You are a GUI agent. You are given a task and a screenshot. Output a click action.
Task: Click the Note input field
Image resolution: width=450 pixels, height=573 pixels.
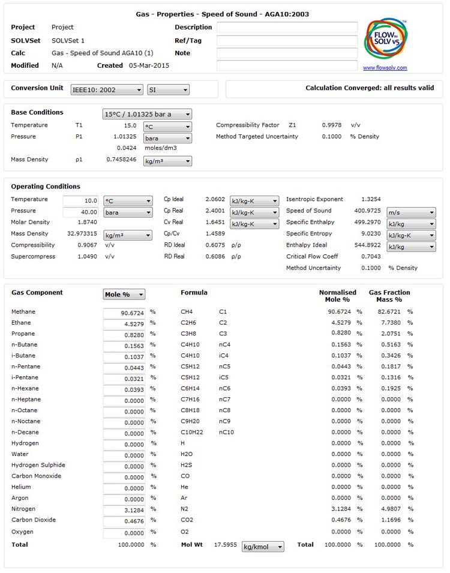[287, 53]
